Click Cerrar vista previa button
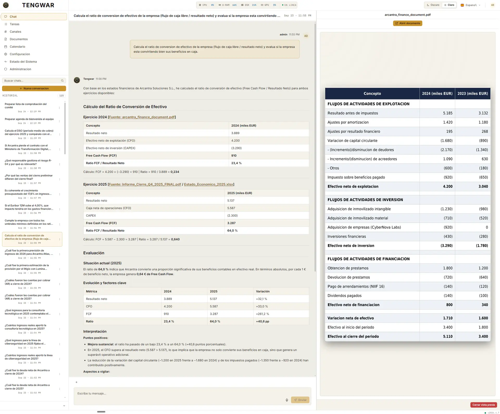The height and width of the screenshot is (414, 500). pos(484,405)
